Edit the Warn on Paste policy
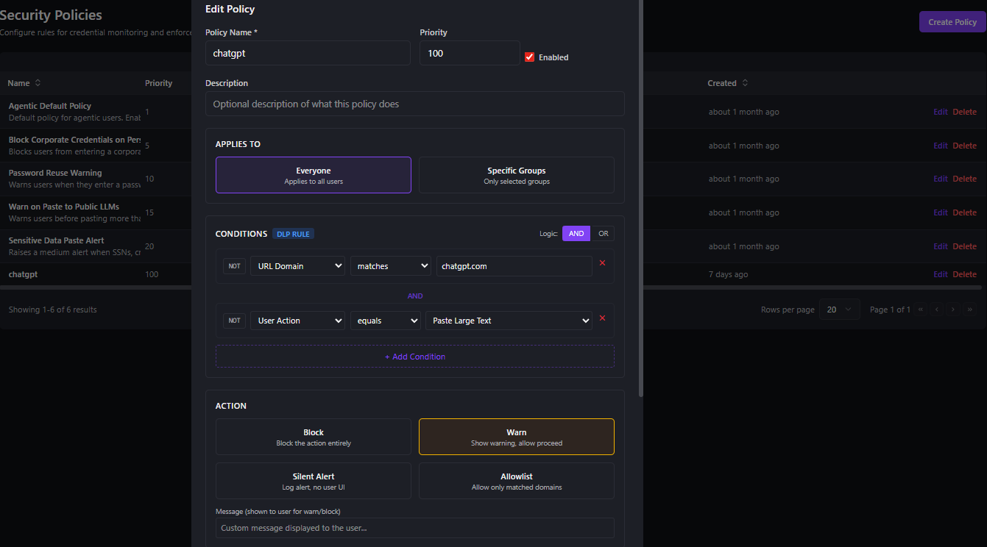This screenshot has width=987, height=547. click(x=941, y=212)
